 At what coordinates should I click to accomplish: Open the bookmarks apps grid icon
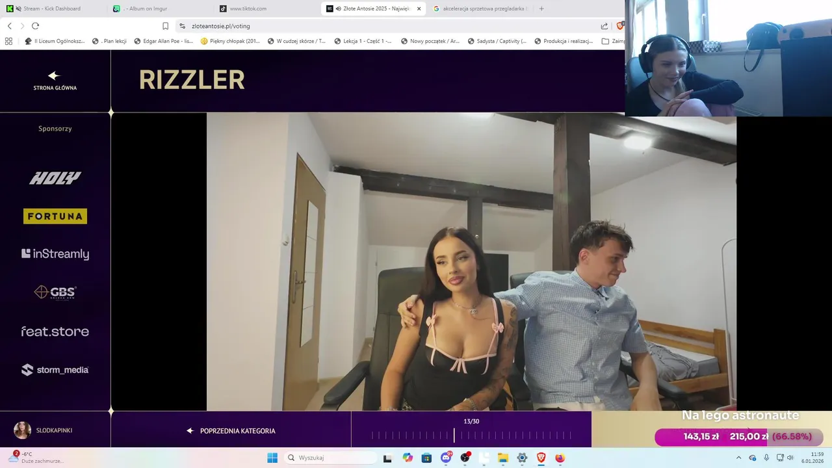[8, 41]
